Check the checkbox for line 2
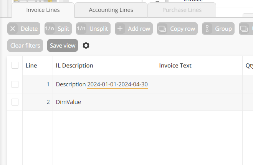Viewport: 253px width, 165px height. click(x=15, y=102)
